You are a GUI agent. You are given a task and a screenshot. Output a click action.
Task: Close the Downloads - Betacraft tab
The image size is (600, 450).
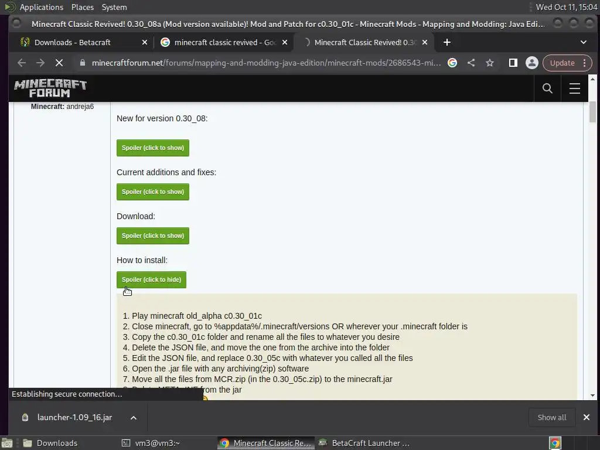[145, 42]
